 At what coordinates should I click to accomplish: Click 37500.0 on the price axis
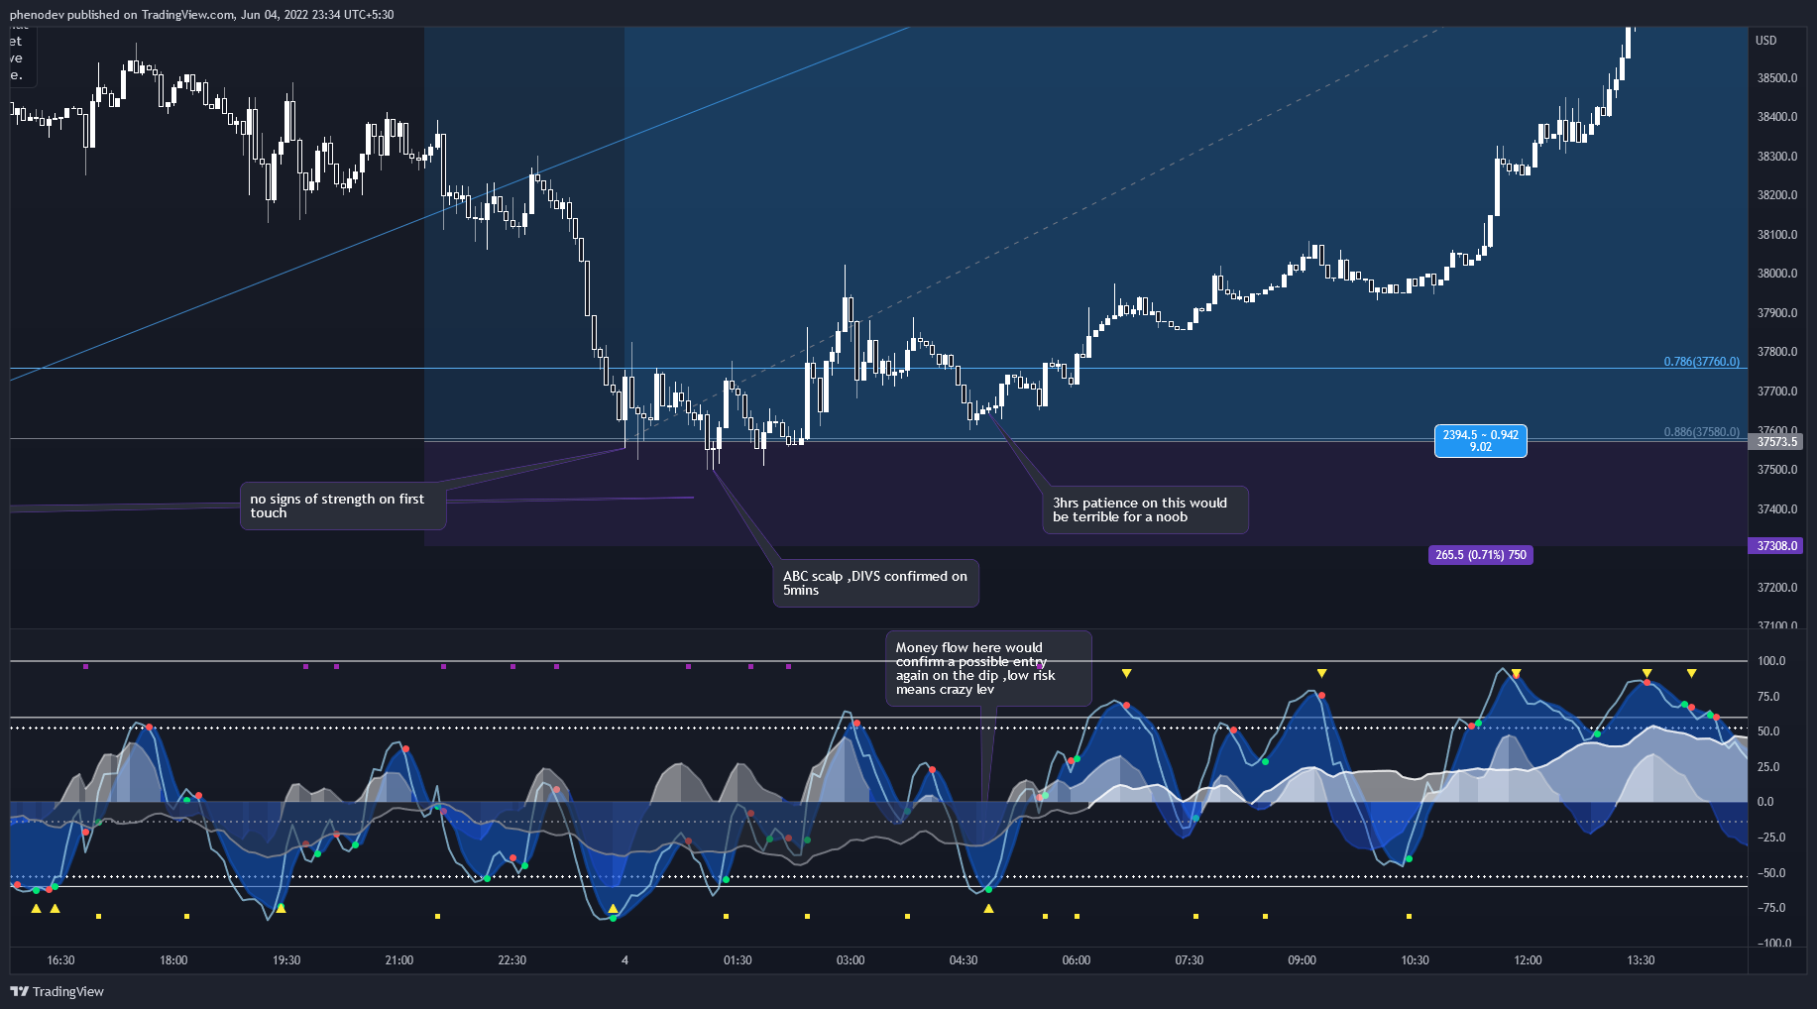click(1777, 470)
